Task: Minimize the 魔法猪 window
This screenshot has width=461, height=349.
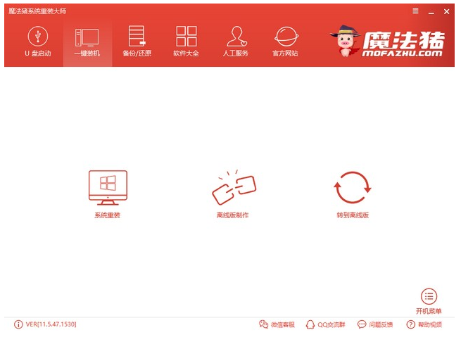Action: (431, 12)
